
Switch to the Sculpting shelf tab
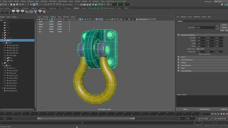click(x=25, y=8)
